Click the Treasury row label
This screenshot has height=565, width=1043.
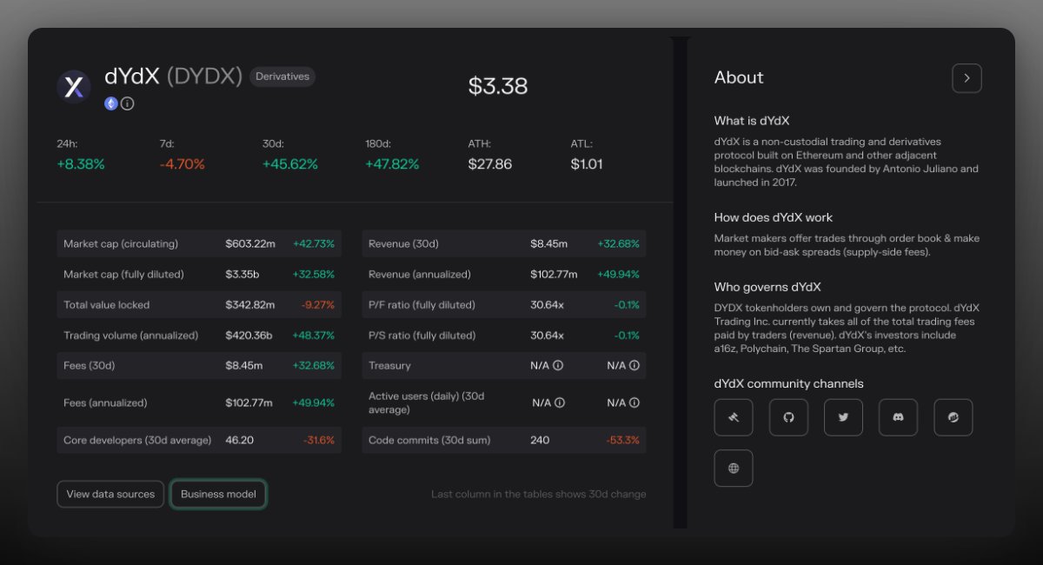pyautogui.click(x=389, y=366)
